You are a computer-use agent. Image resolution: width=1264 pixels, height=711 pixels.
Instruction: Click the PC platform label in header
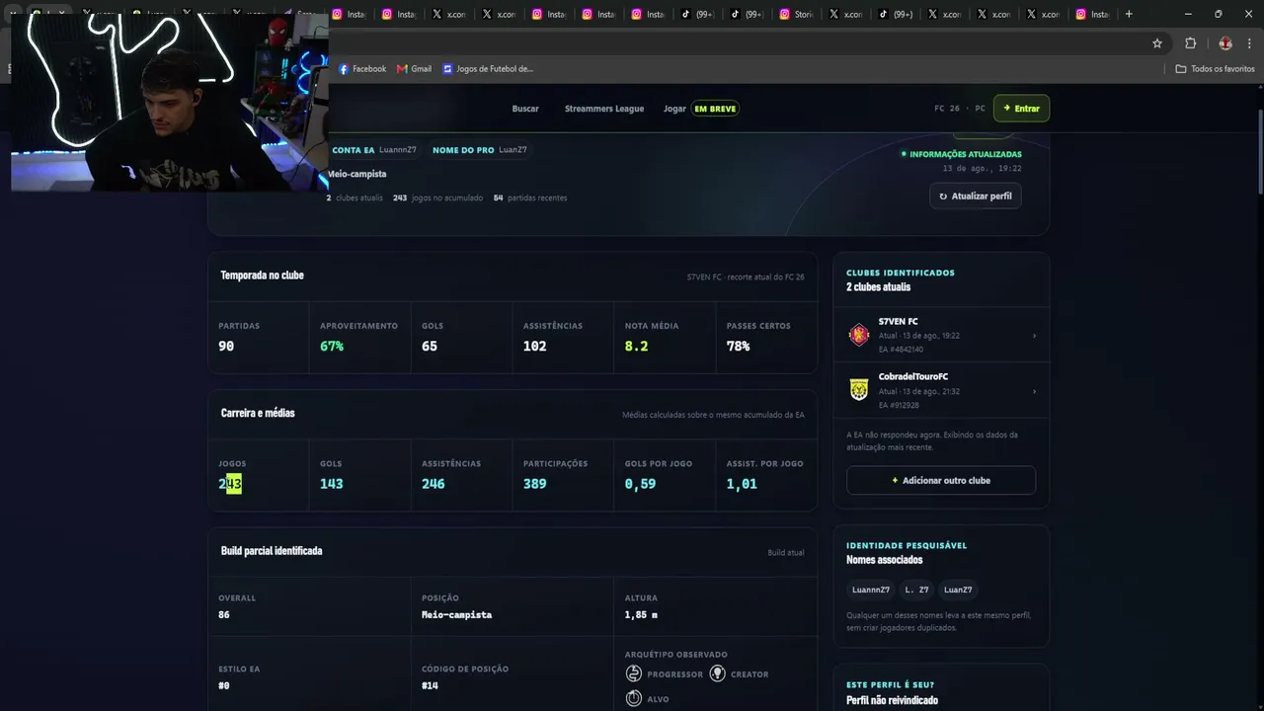pyautogui.click(x=981, y=109)
